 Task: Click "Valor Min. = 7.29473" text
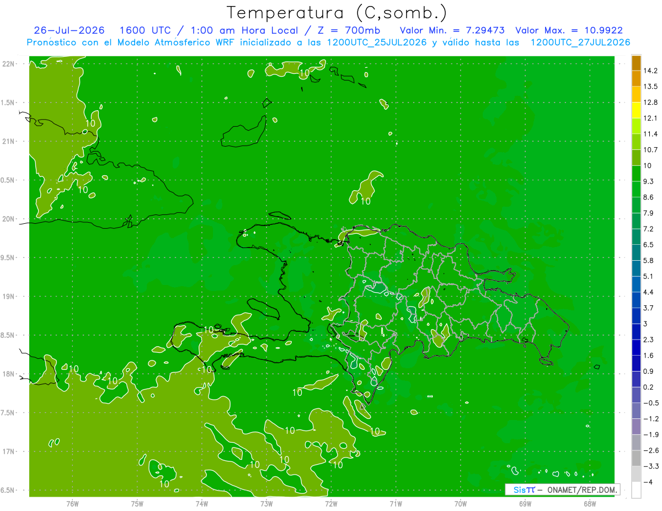tap(452, 30)
